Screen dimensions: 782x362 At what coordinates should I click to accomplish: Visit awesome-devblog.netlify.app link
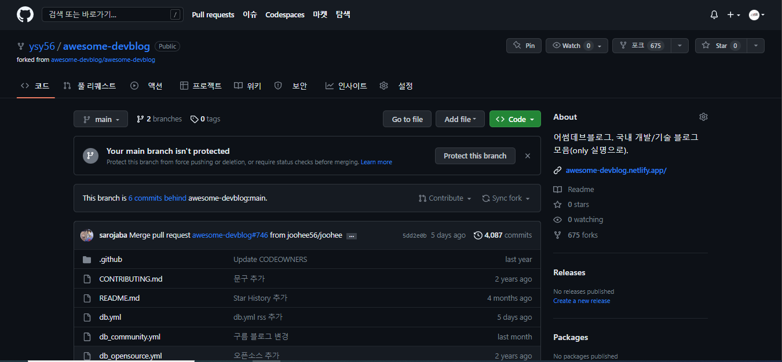pos(616,170)
